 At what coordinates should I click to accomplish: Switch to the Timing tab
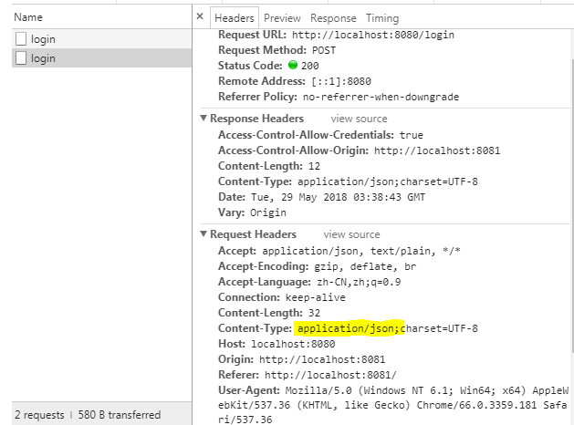tap(382, 18)
